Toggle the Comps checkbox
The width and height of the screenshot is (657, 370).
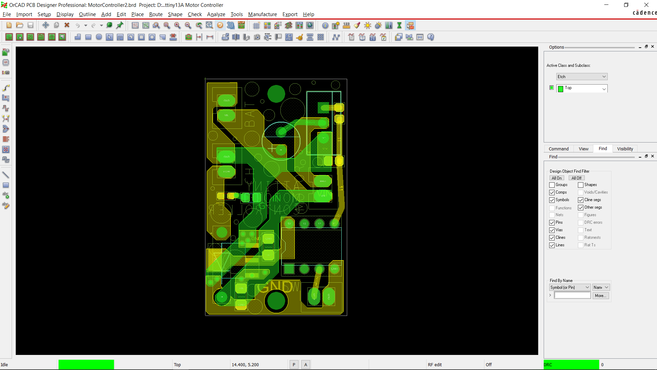552,193
